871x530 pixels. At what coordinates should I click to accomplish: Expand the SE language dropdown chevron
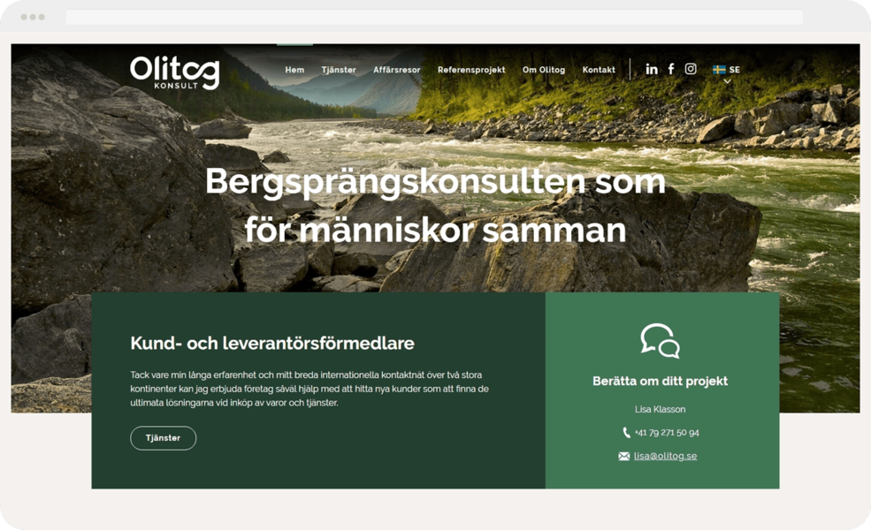pyautogui.click(x=727, y=81)
